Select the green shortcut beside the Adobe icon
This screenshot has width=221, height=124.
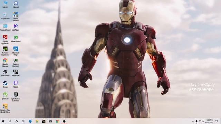click(16, 39)
